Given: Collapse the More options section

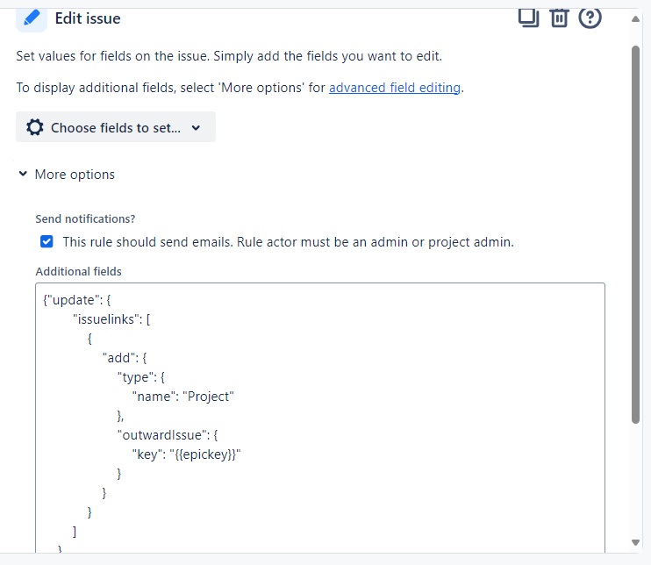Looking at the screenshot, I should coord(67,175).
